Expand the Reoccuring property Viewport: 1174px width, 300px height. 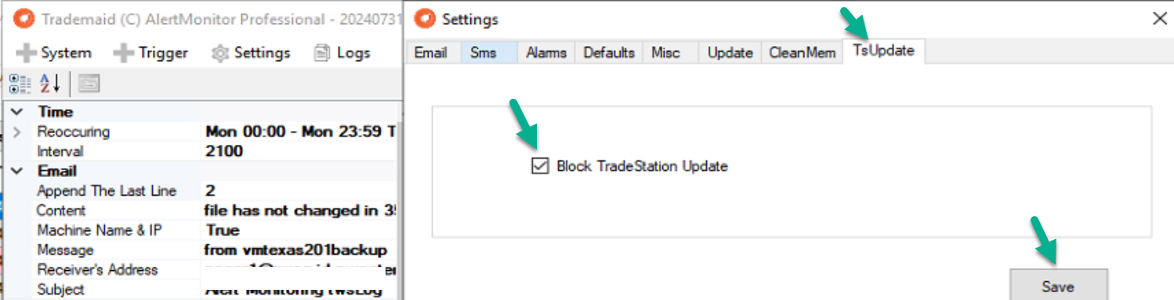click(x=17, y=132)
